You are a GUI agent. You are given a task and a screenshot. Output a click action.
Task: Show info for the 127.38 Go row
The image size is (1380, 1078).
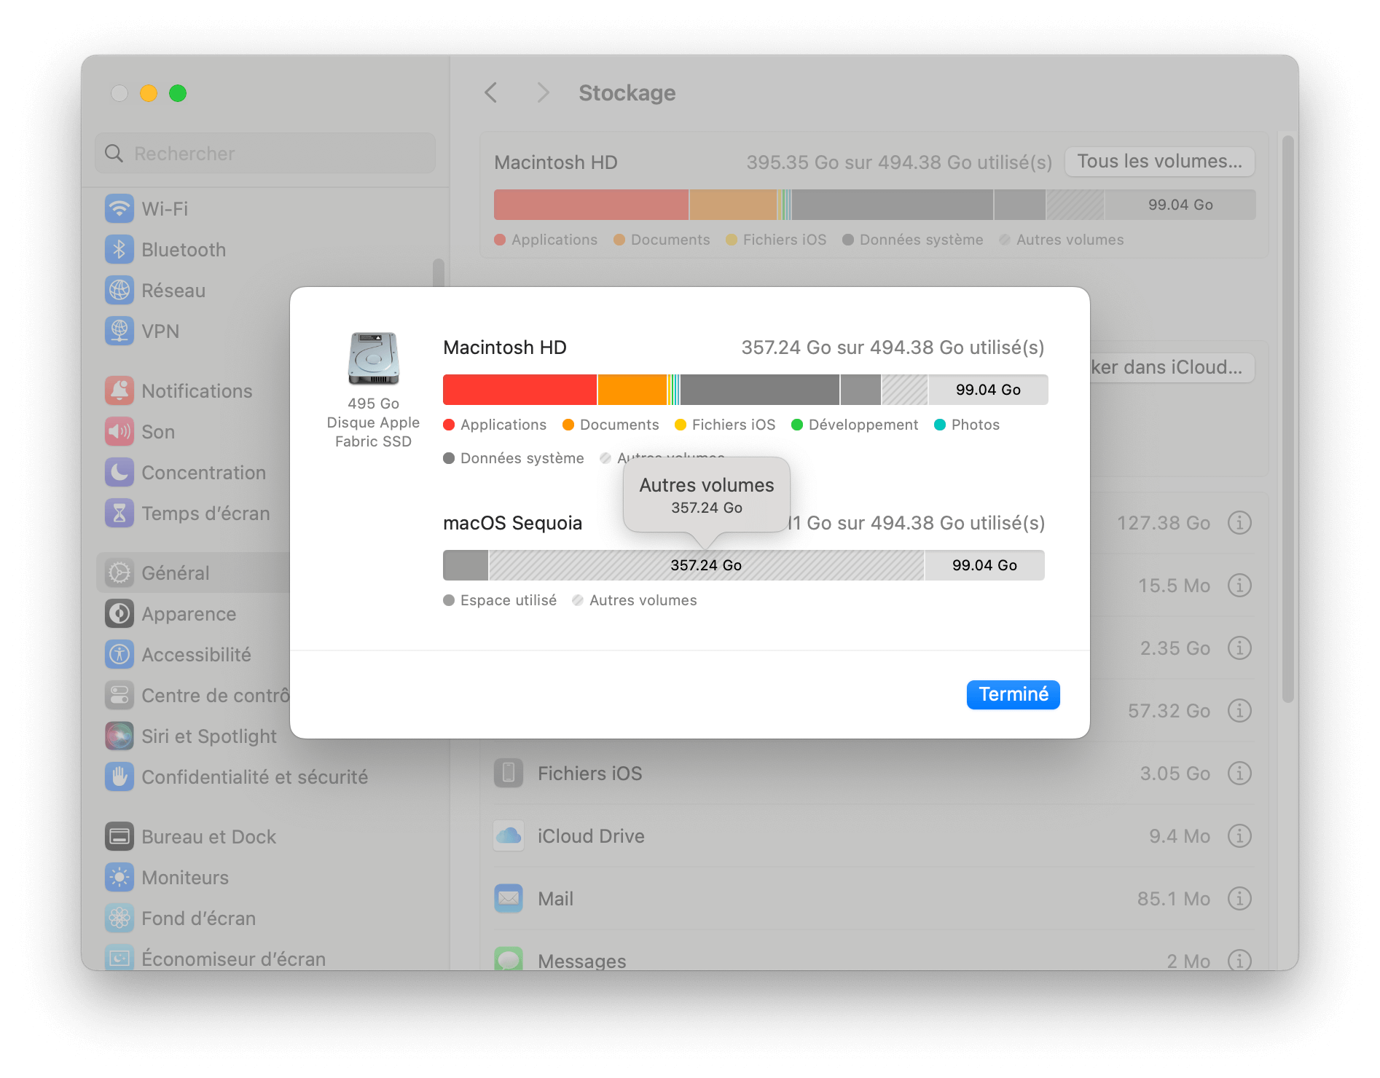(1239, 522)
